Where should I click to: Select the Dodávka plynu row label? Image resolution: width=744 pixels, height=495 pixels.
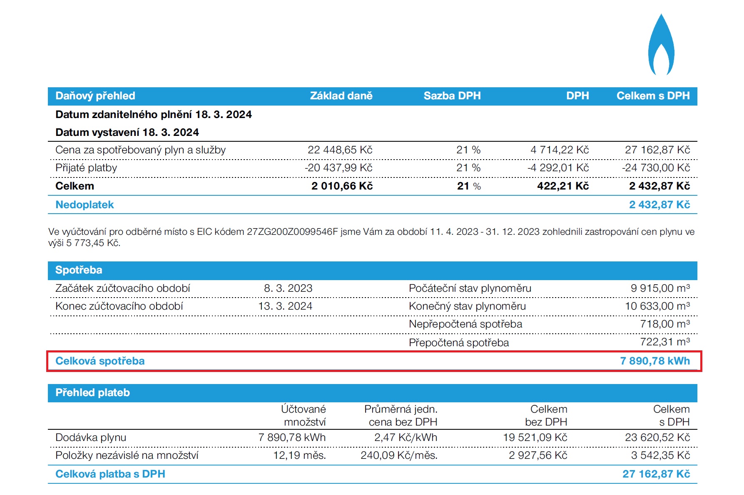[x=91, y=438]
